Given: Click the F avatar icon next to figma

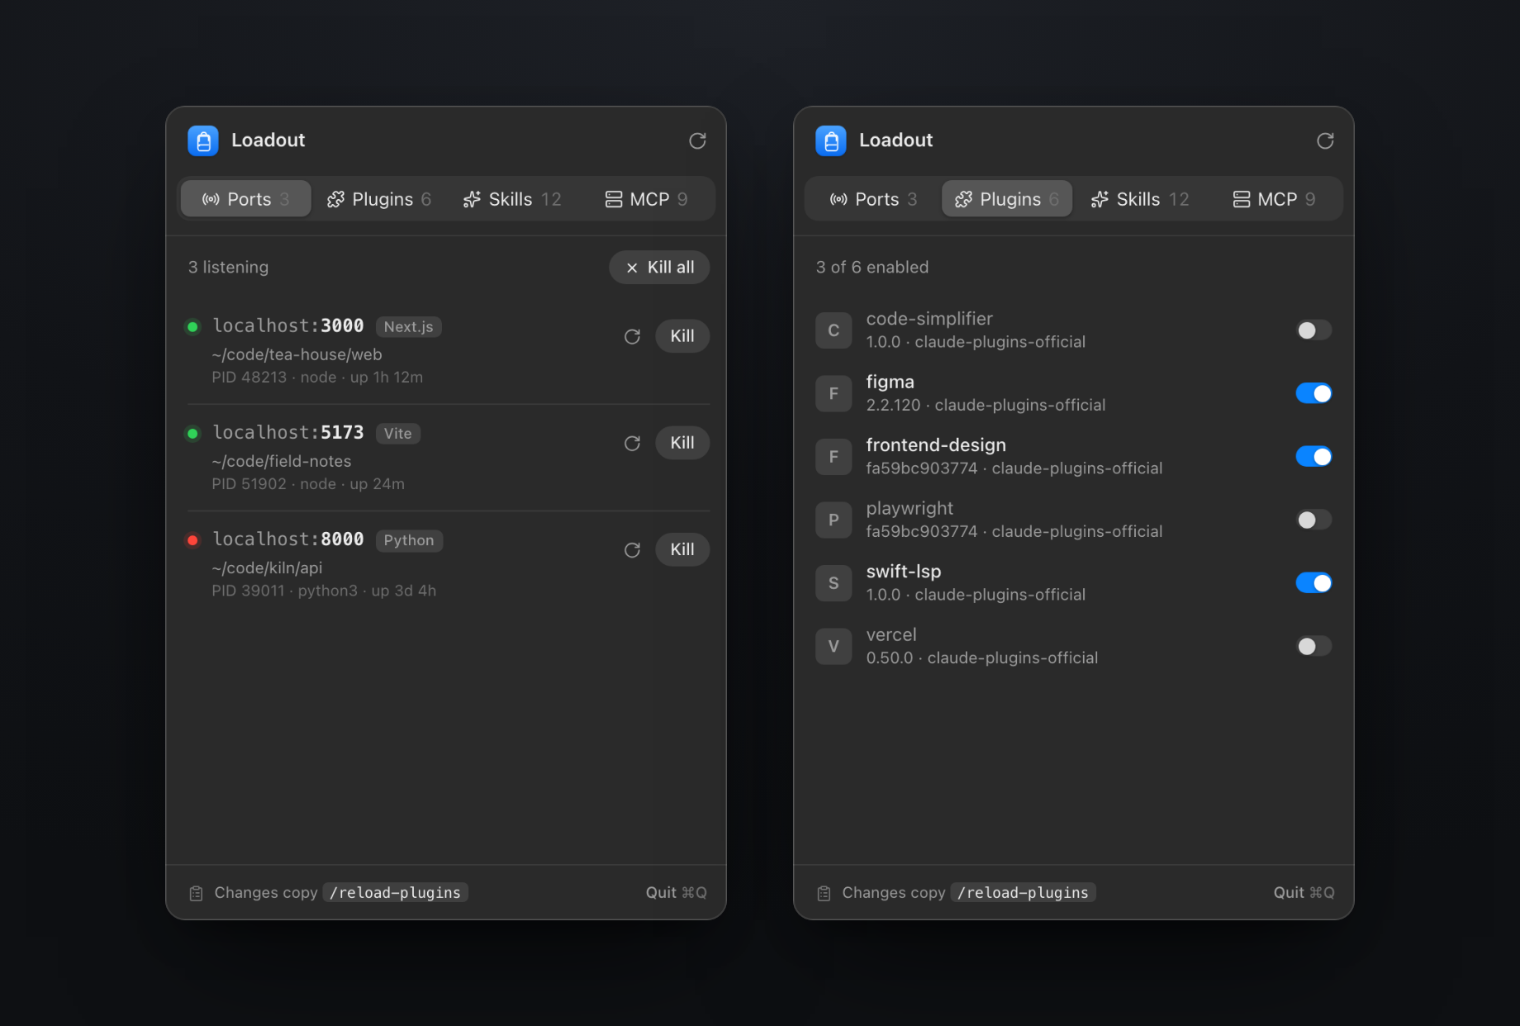Looking at the screenshot, I should pyautogui.click(x=834, y=393).
